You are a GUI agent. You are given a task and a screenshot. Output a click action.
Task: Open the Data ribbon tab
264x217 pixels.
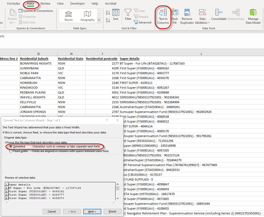(30, 3)
